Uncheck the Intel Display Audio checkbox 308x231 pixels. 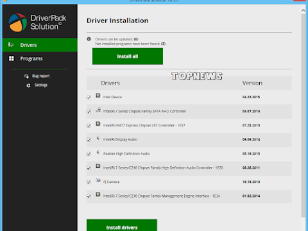pyautogui.click(x=89, y=140)
